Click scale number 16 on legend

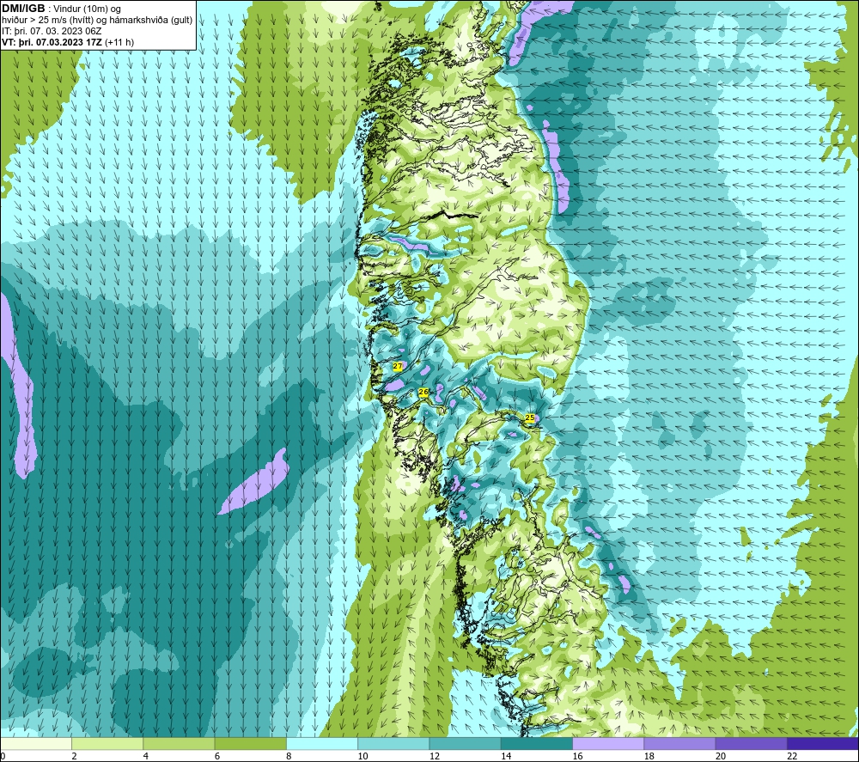pyautogui.click(x=577, y=756)
